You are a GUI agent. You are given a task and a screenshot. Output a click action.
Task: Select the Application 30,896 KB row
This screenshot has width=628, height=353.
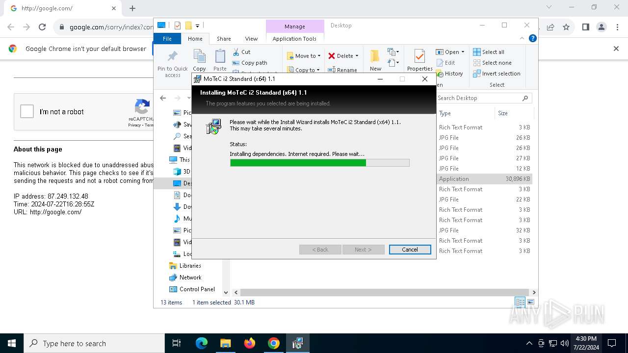484,179
